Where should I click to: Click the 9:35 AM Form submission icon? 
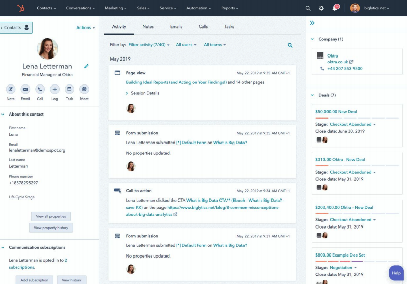tap(117, 133)
